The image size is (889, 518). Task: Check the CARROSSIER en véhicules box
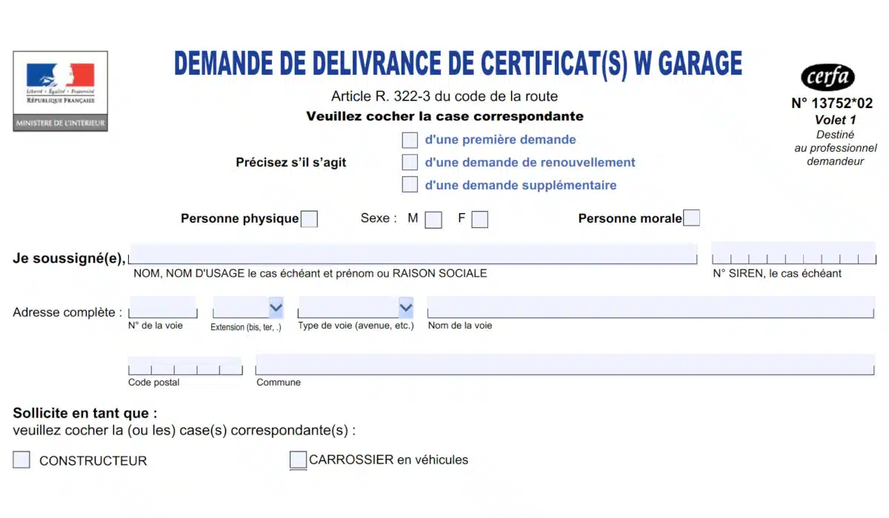pyautogui.click(x=298, y=460)
